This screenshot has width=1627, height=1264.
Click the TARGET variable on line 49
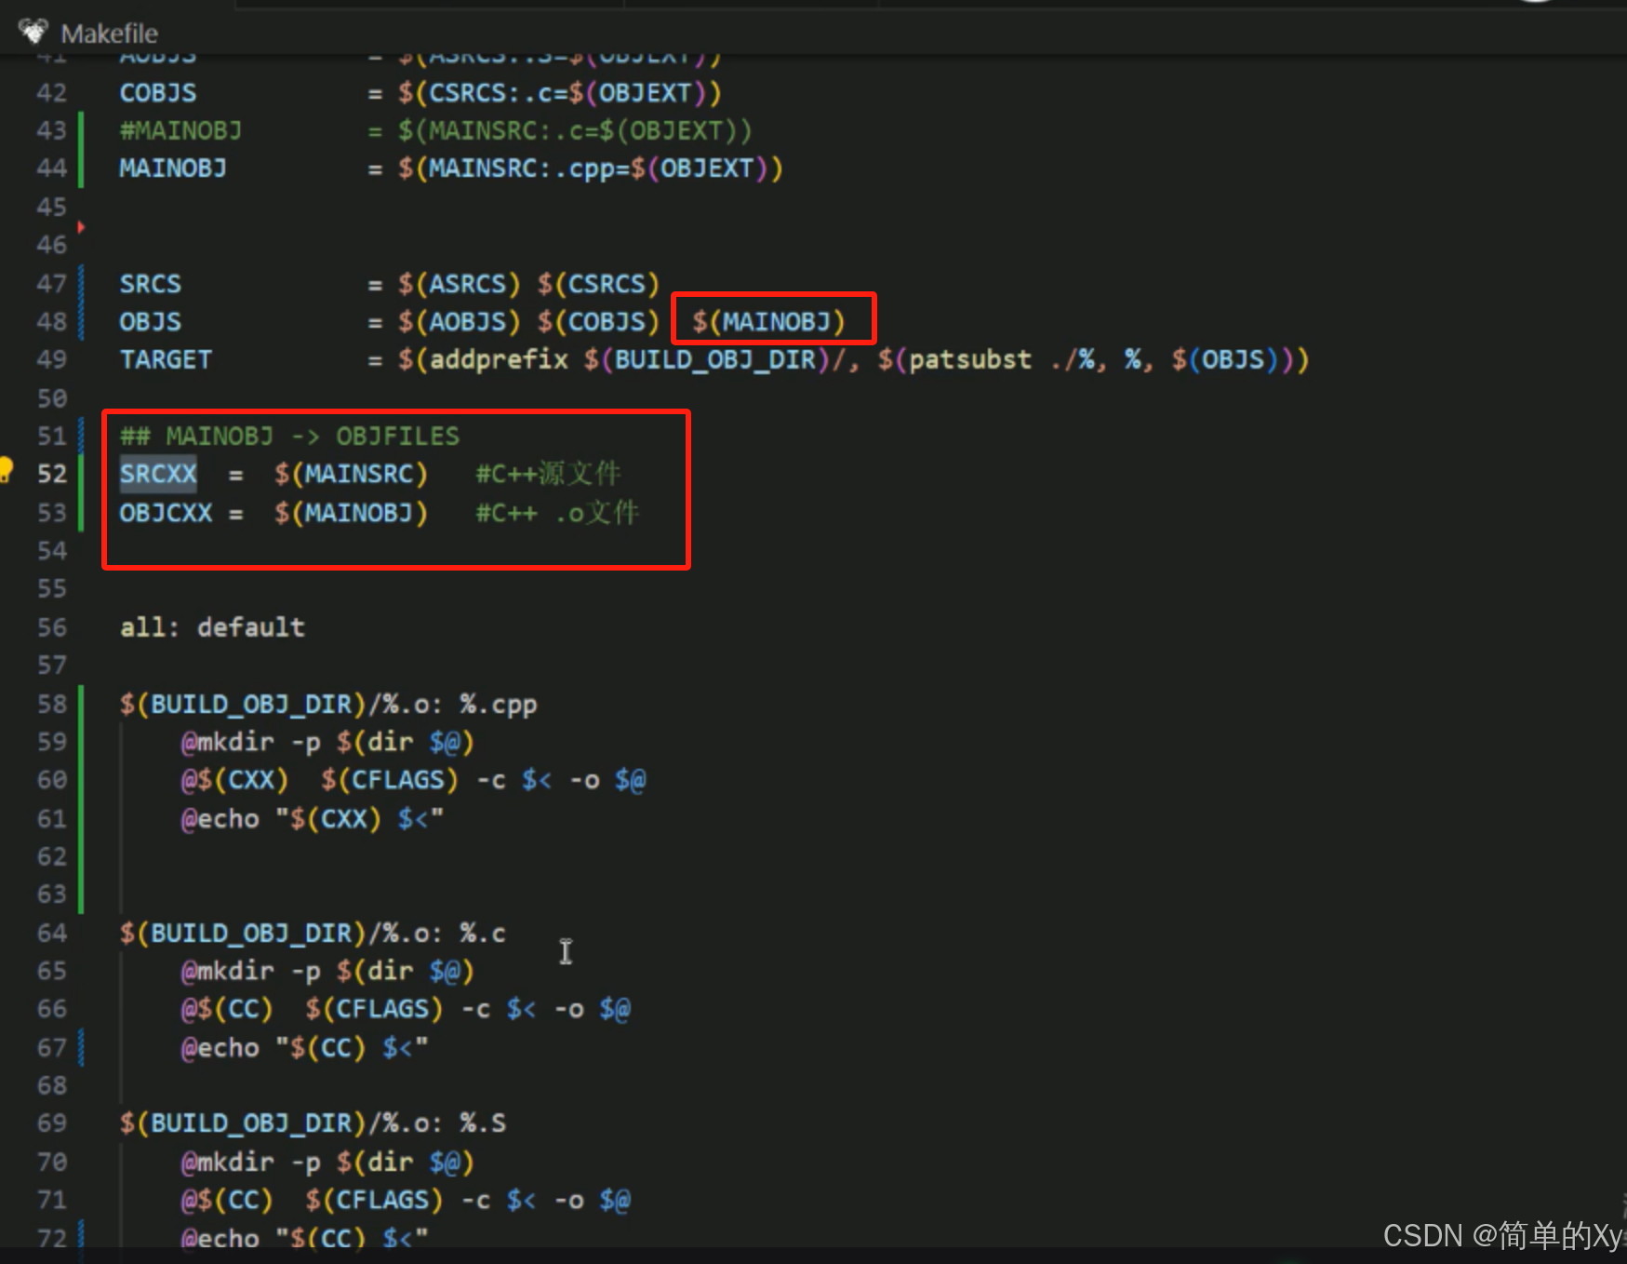pyautogui.click(x=166, y=359)
